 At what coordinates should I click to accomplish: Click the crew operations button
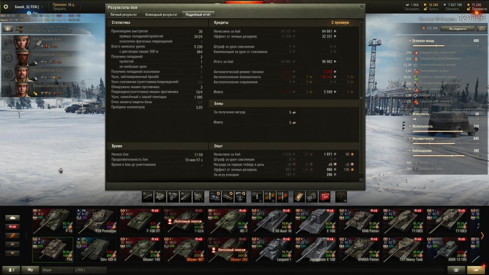point(8,29)
